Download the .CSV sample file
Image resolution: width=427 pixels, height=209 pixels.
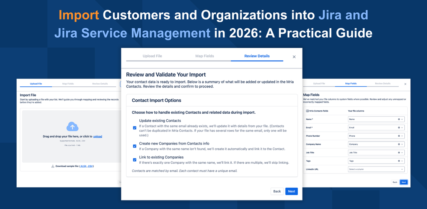tap(91, 166)
